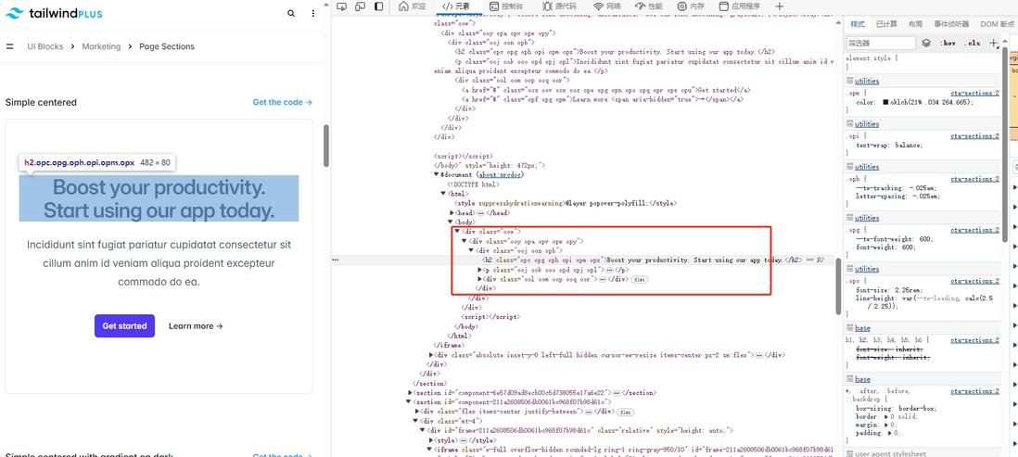Click the text-wrap: balance declaration

click(x=889, y=146)
